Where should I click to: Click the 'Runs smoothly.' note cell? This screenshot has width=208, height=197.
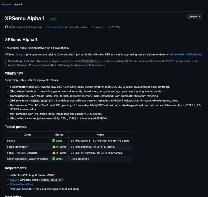(x=100, y=159)
